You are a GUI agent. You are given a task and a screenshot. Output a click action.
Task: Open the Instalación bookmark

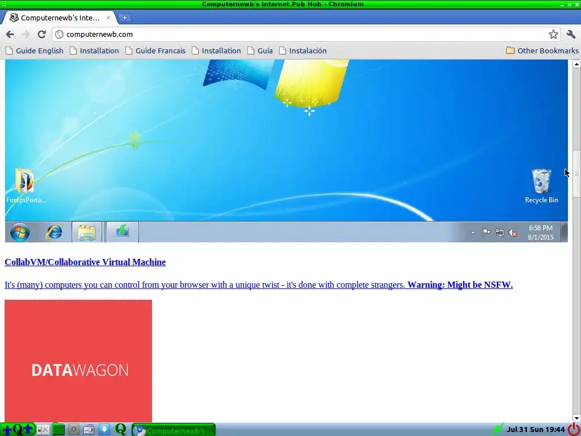[x=303, y=51]
